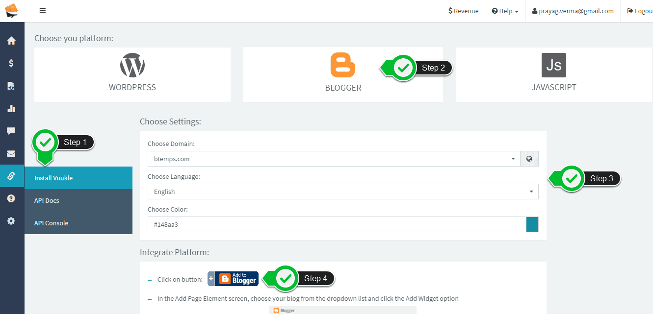Open the Choose Language dropdown

pyautogui.click(x=342, y=192)
